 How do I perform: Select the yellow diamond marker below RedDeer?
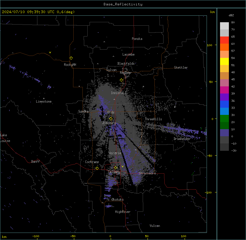(x=121, y=80)
